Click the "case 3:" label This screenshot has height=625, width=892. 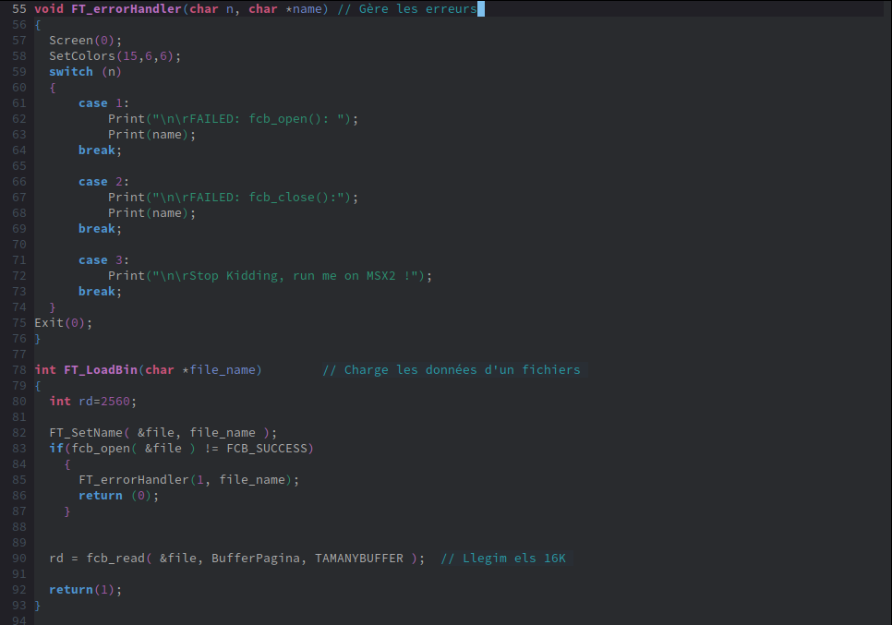point(104,260)
